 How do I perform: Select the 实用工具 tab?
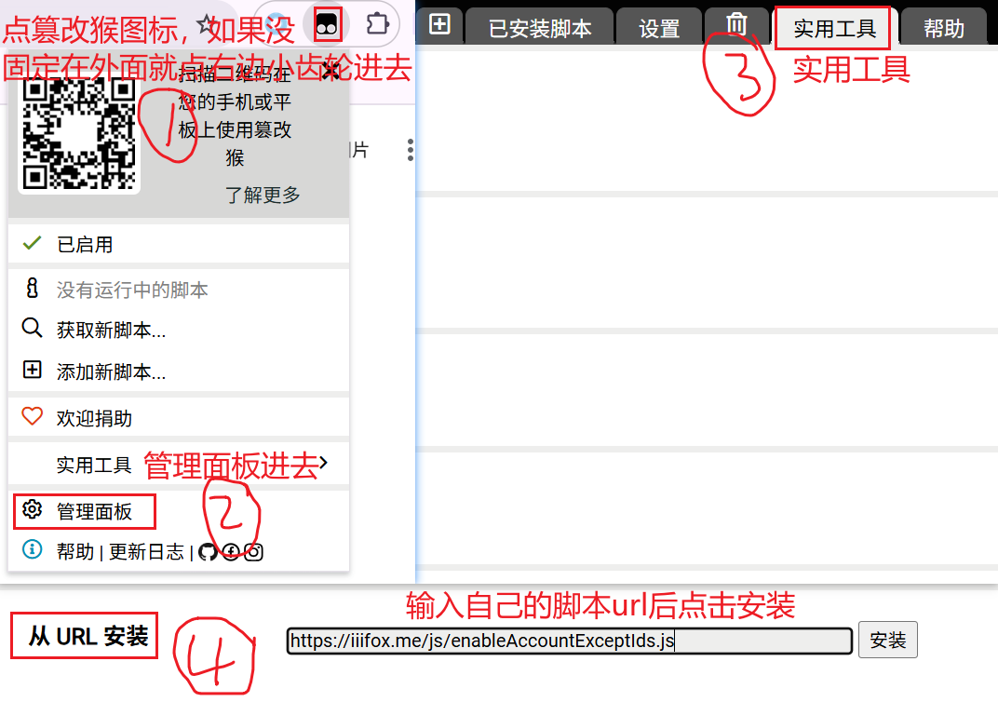tap(834, 28)
